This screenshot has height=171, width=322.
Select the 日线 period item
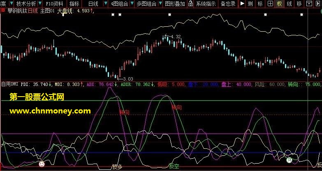click(x=93, y=3)
